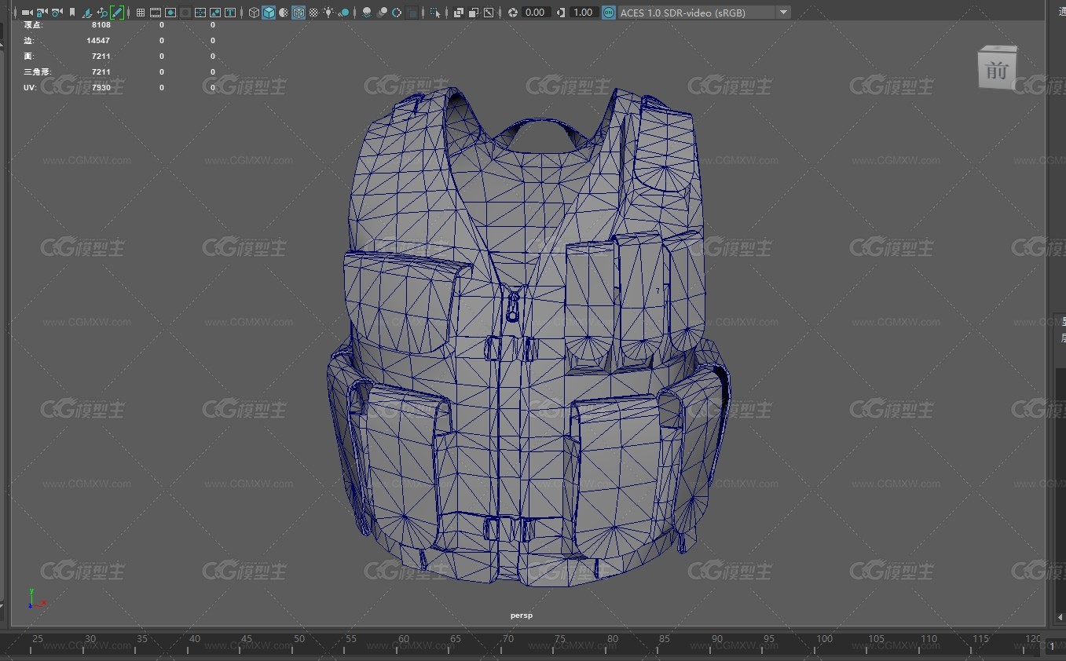Edit the exposure value 0.00 field
1066x661 pixels.
535,13
